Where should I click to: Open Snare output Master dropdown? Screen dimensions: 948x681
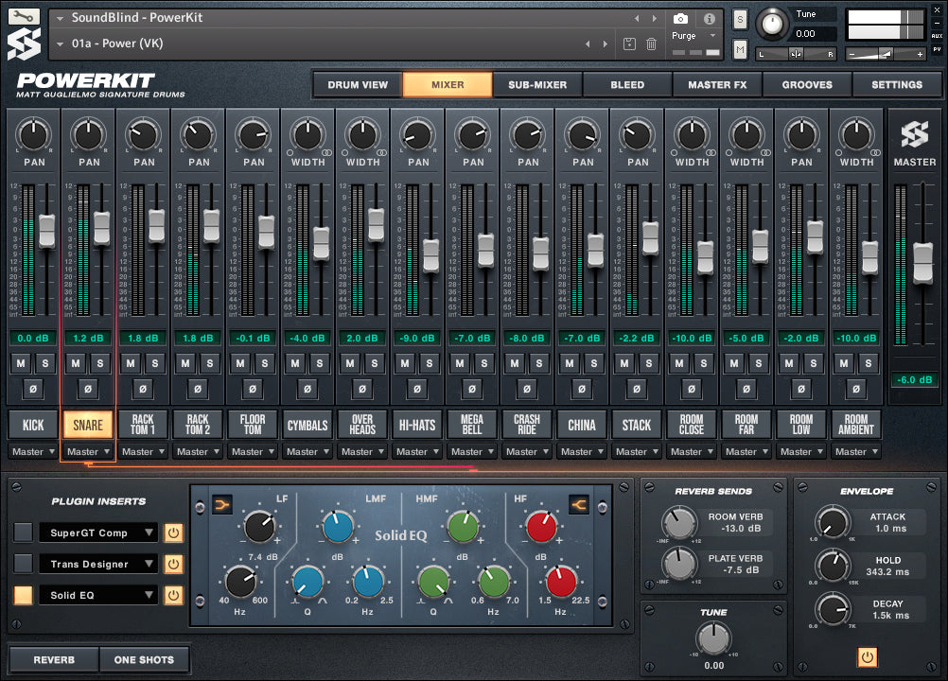pyautogui.click(x=88, y=451)
